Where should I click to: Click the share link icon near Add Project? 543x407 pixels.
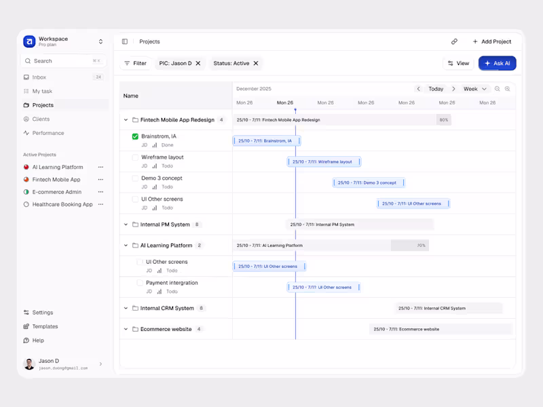(x=454, y=41)
